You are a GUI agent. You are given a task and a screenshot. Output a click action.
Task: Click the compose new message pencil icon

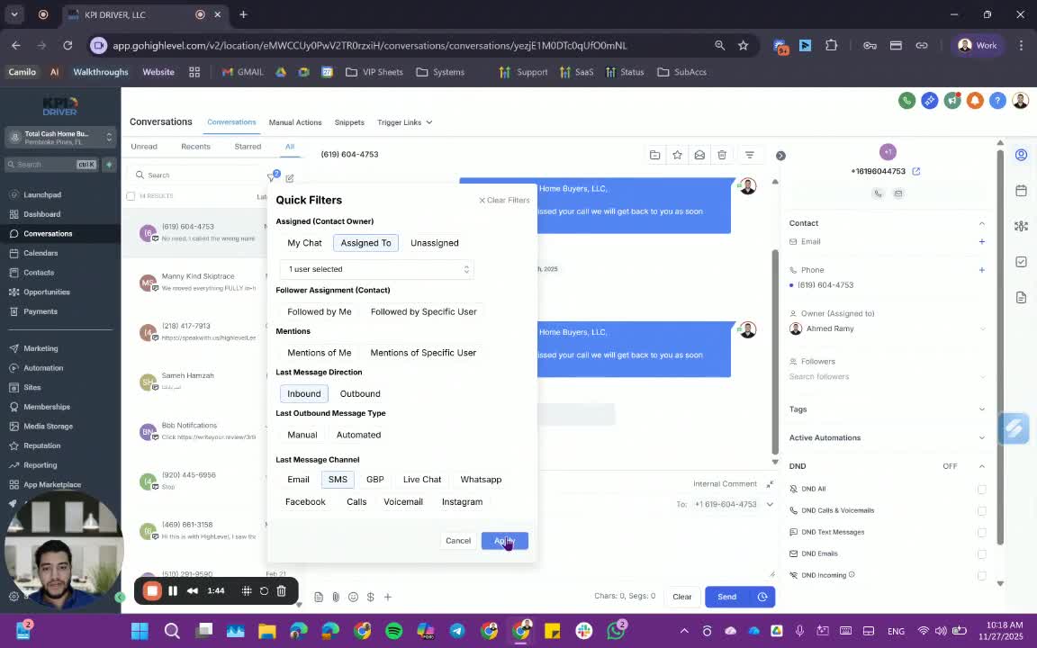[290, 178]
